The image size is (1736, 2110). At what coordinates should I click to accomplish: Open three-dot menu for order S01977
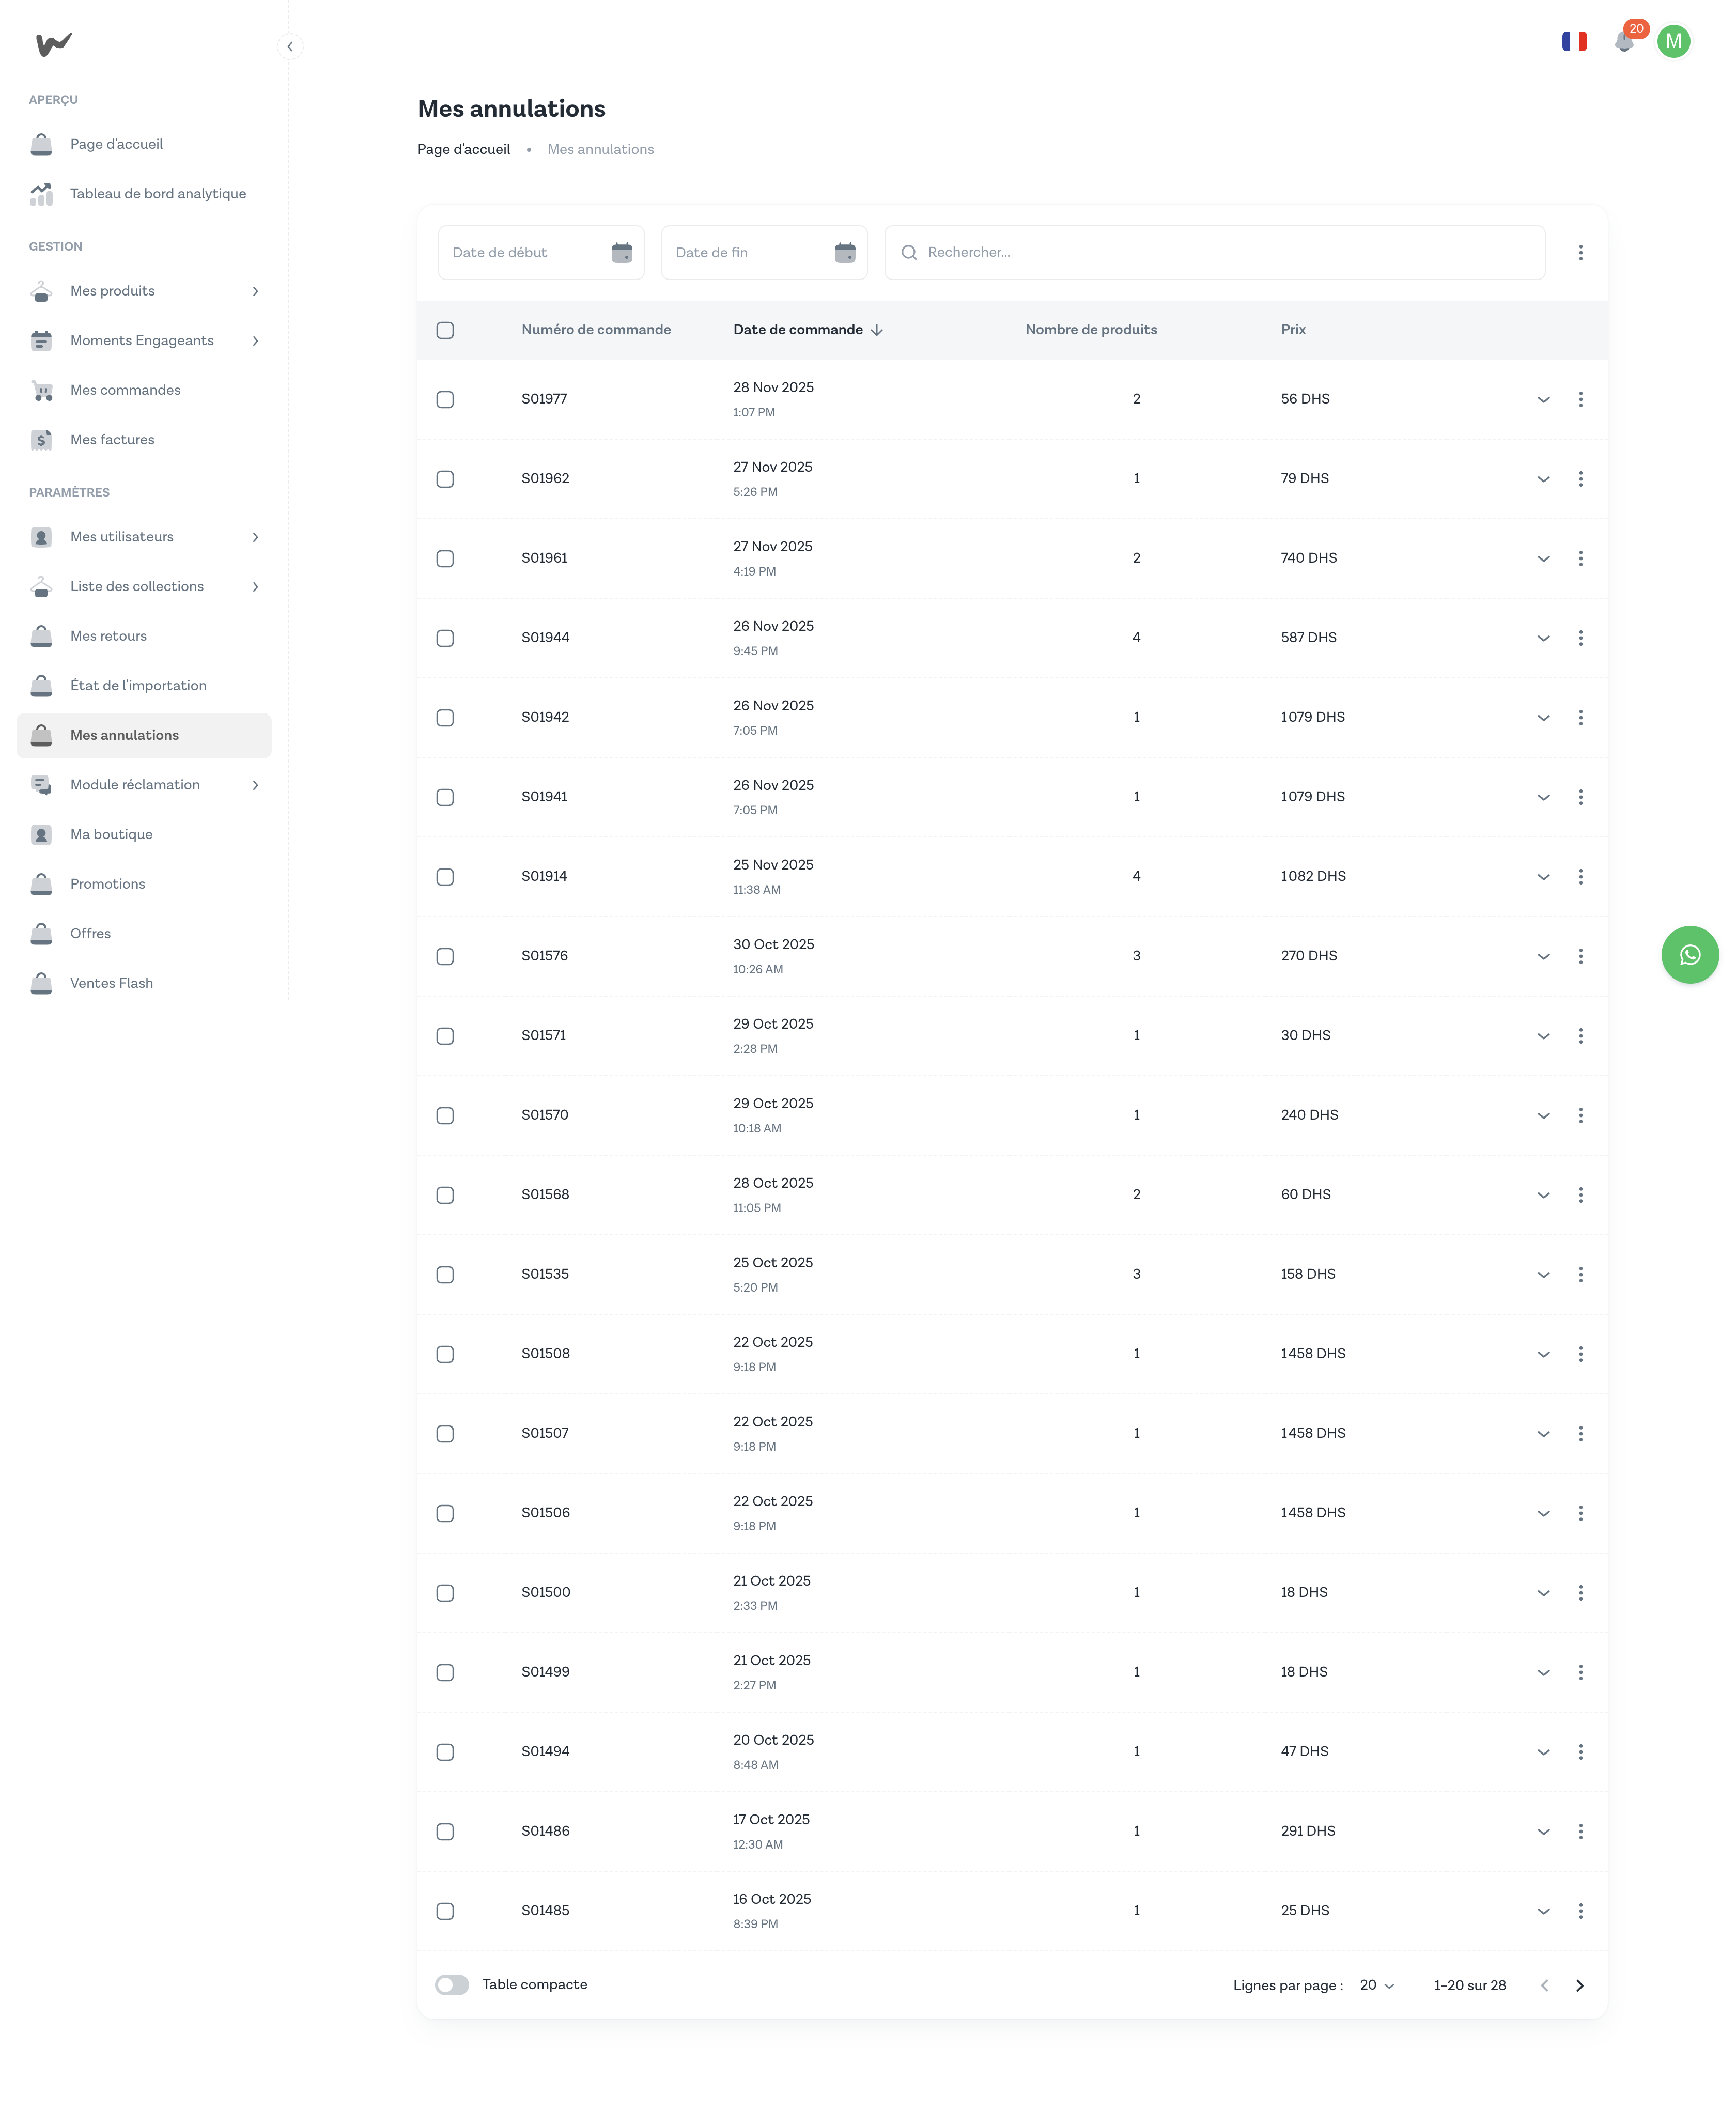[x=1580, y=399]
